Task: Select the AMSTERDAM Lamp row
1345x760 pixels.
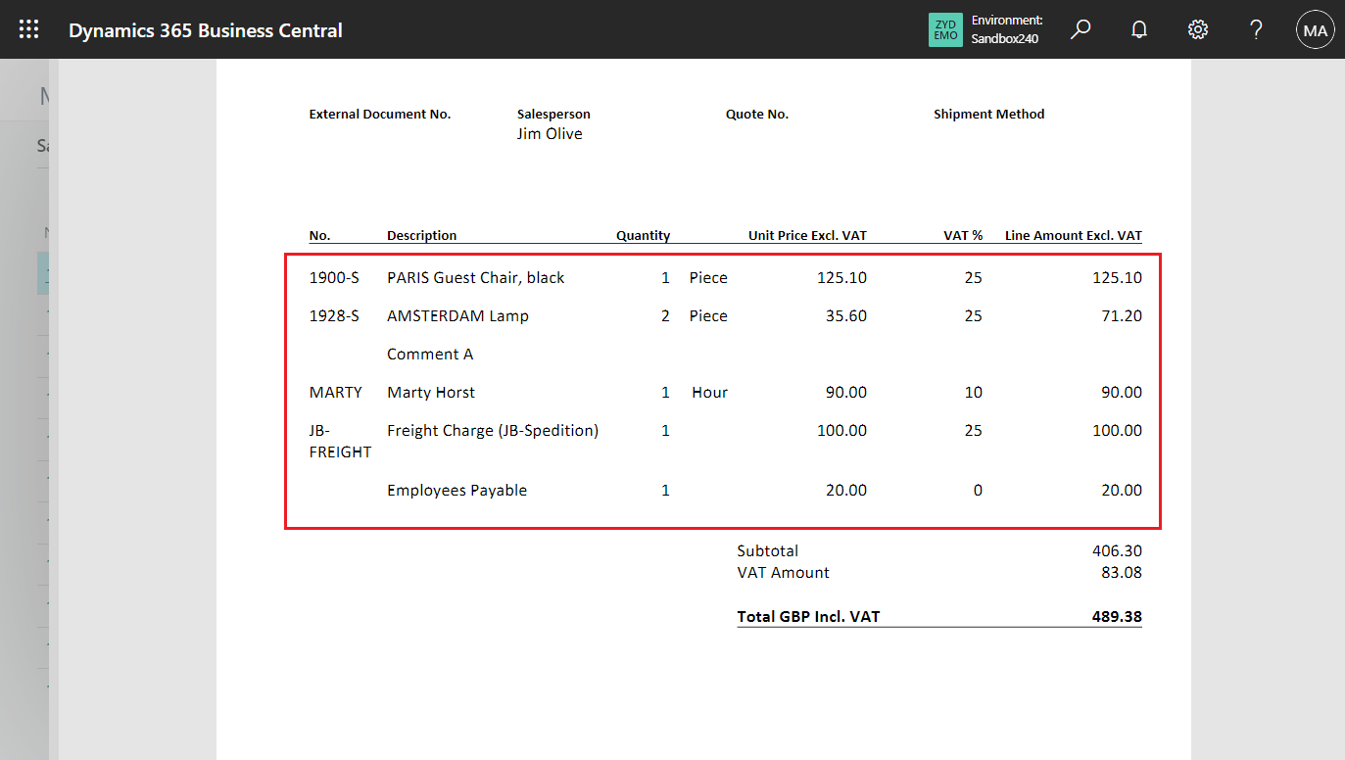Action: tap(457, 315)
